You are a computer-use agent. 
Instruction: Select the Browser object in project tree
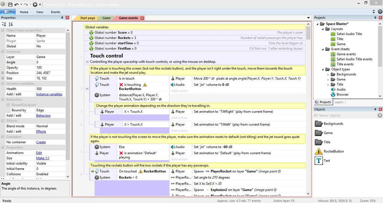pos(342,95)
